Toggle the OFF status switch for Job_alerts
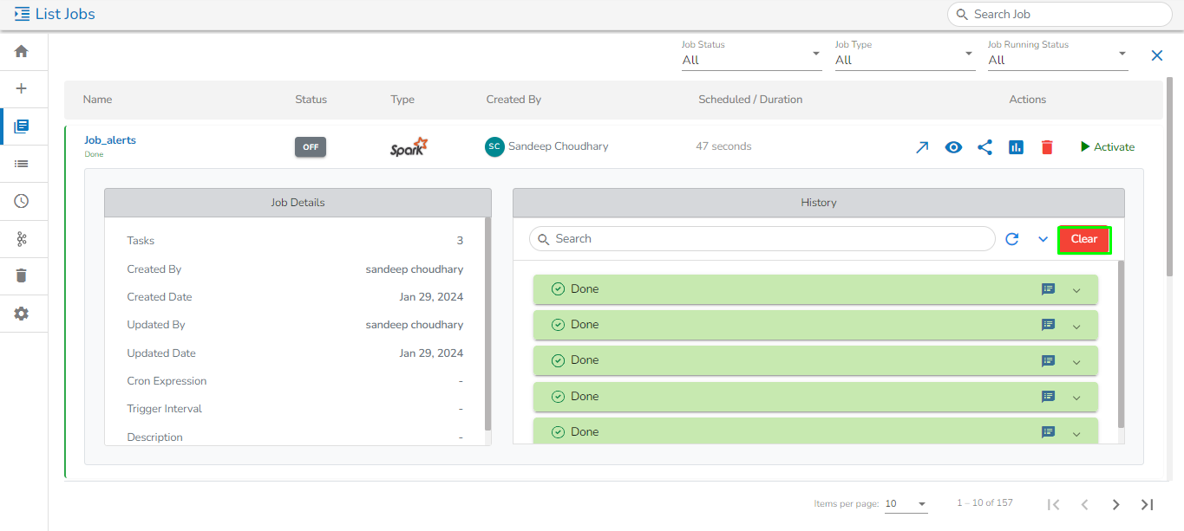 tap(311, 147)
